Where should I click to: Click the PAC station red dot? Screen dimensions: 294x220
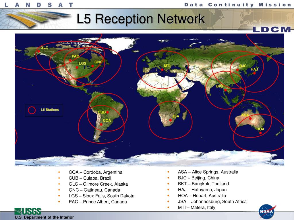click(70, 60)
